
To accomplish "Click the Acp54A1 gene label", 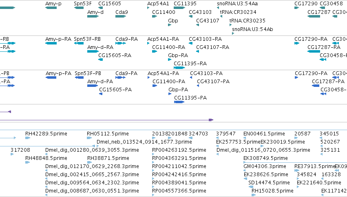I will [158, 4].
